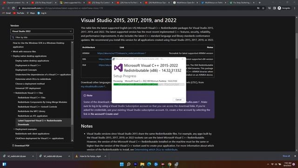Open the YouTube bookmark
Screen dimensions: 298x168
(19, 13)
